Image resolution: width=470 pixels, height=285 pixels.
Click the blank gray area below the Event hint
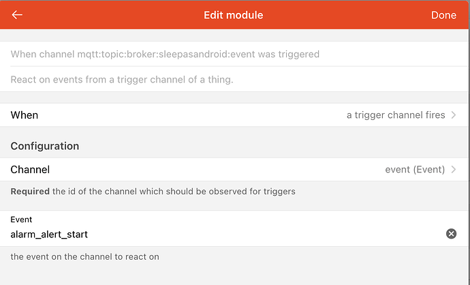[x=235, y=275]
